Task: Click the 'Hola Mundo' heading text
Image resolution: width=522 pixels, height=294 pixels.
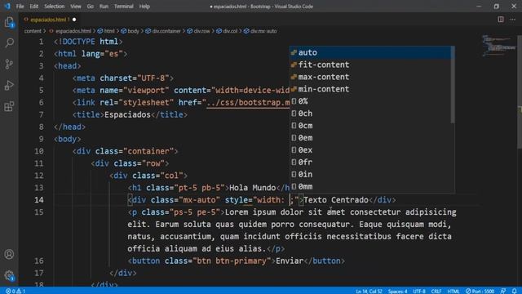Action: tap(253, 188)
